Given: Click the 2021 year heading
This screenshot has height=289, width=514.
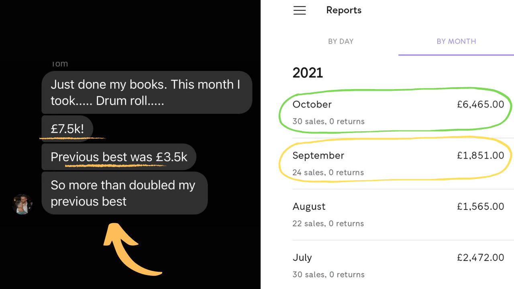Looking at the screenshot, I should point(308,73).
